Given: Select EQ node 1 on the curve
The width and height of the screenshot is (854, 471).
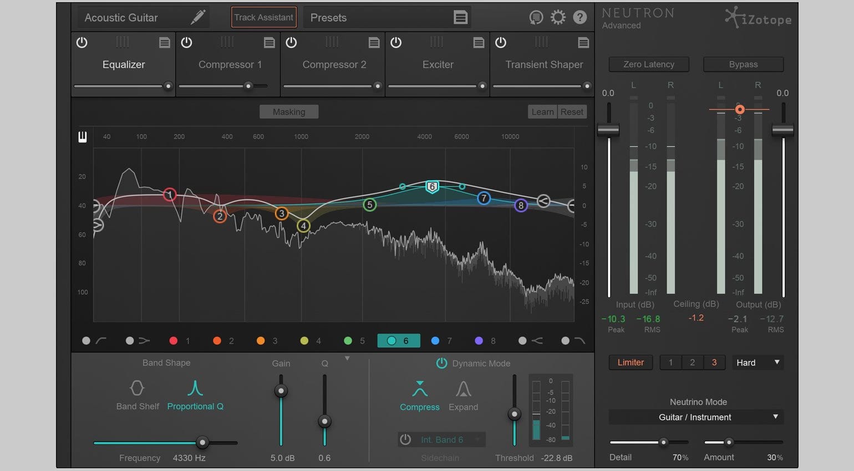Looking at the screenshot, I should 170,194.
